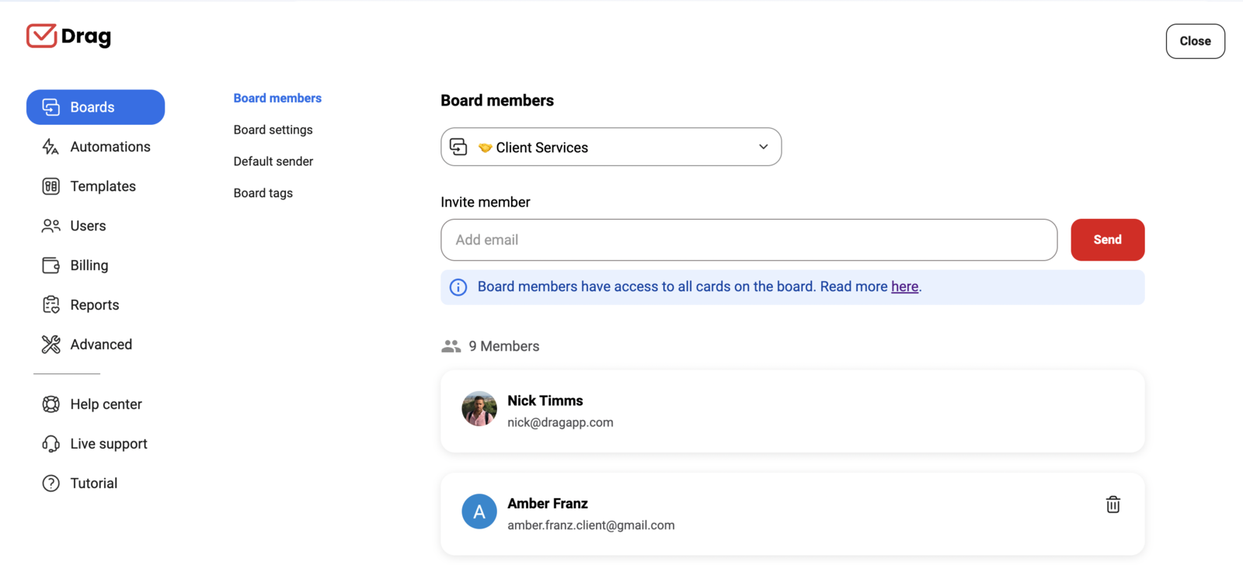Send the member invite

1108,240
